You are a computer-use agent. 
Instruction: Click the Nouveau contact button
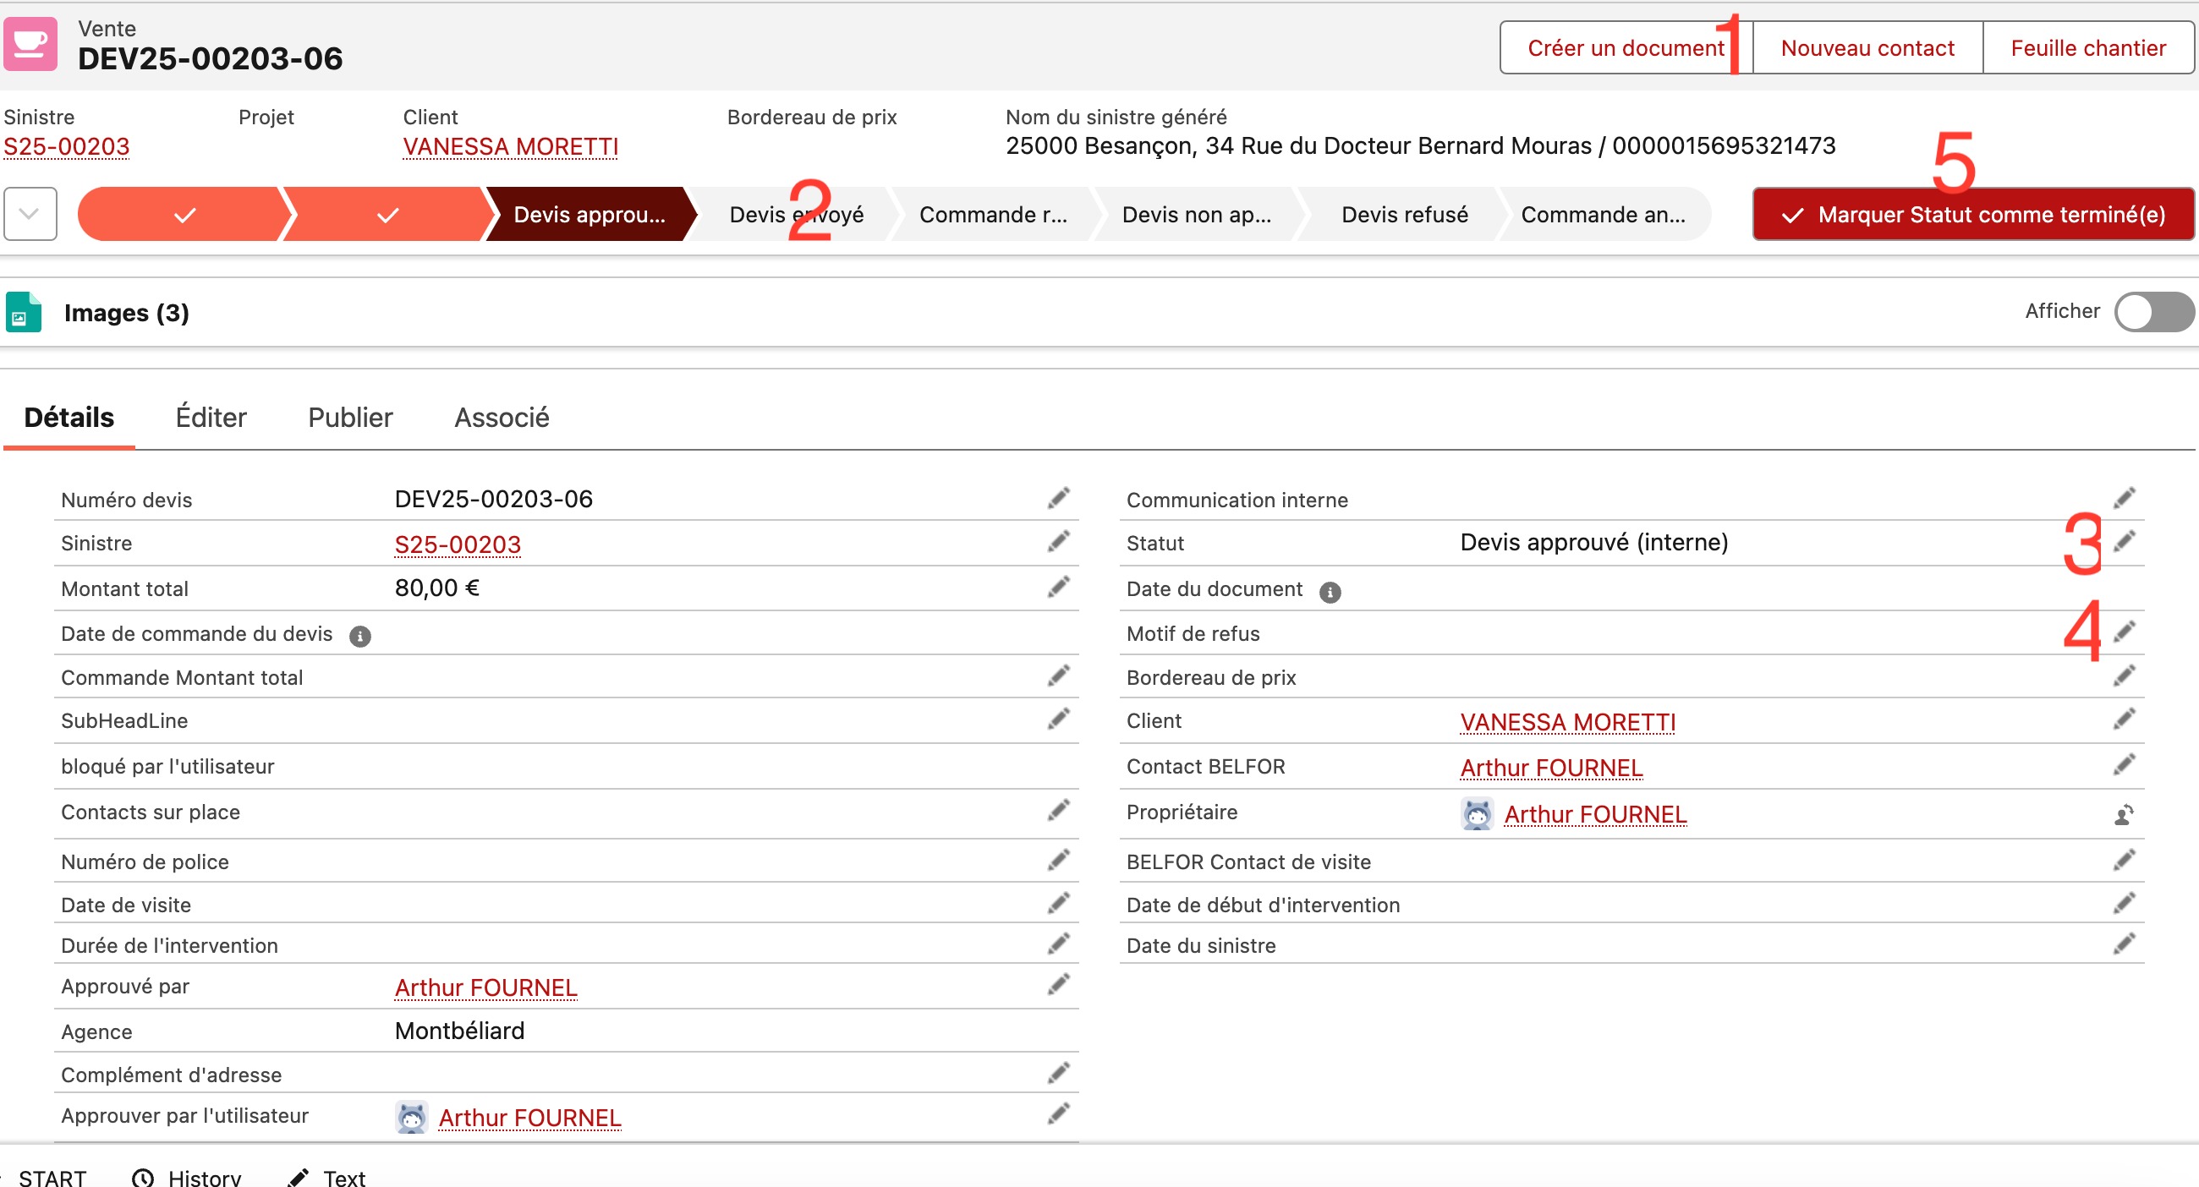[1867, 48]
